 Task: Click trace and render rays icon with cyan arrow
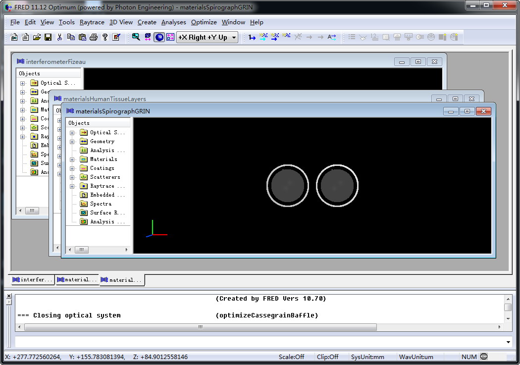point(263,37)
